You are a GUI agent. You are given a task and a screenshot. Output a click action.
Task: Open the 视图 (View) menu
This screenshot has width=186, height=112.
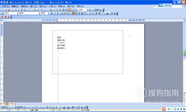[x=24, y=6]
